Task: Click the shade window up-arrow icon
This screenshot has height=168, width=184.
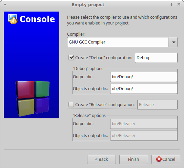Action: coord(171,4)
